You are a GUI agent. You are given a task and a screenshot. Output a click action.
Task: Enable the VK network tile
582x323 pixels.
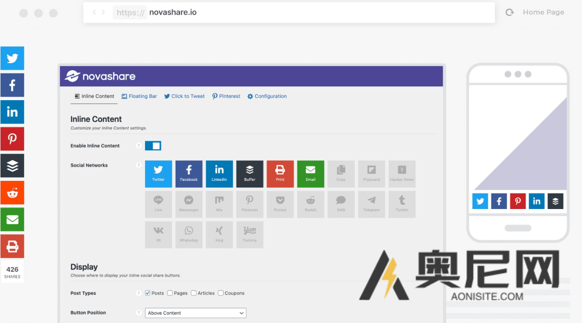158,235
